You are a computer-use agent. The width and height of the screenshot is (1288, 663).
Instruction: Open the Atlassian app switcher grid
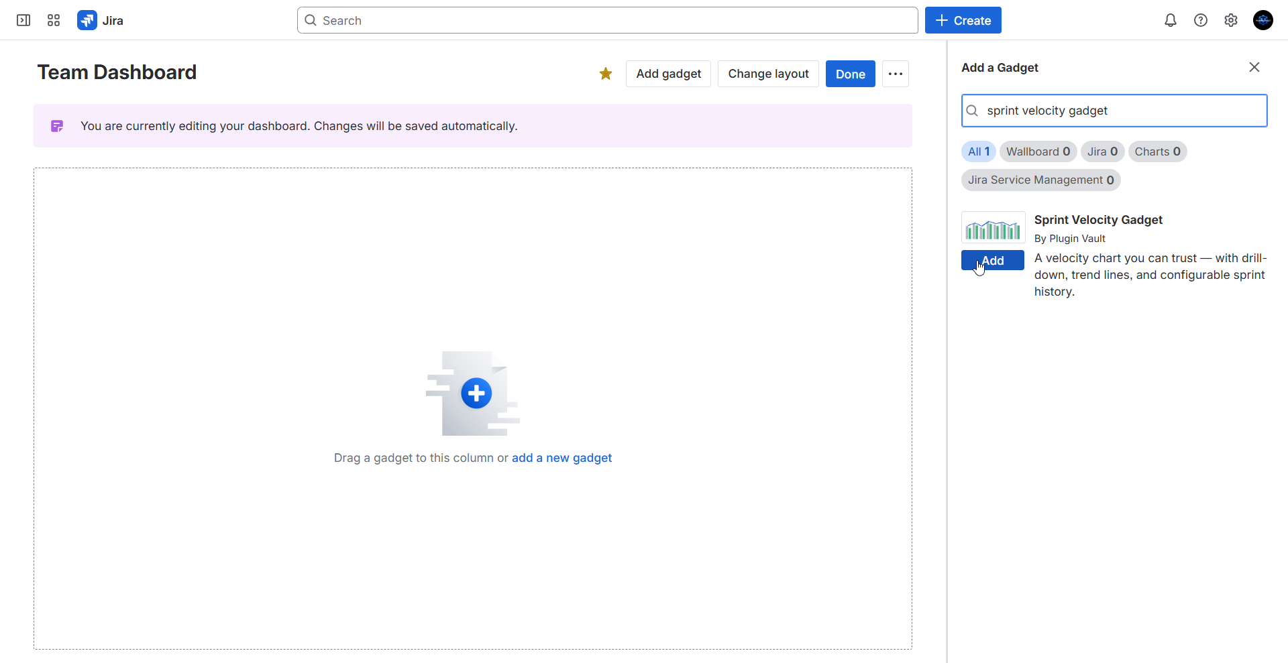[54, 20]
